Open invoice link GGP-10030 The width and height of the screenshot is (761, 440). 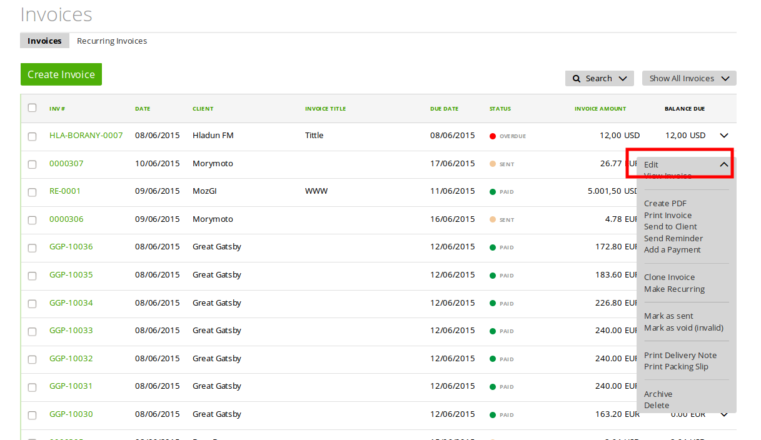(x=71, y=414)
